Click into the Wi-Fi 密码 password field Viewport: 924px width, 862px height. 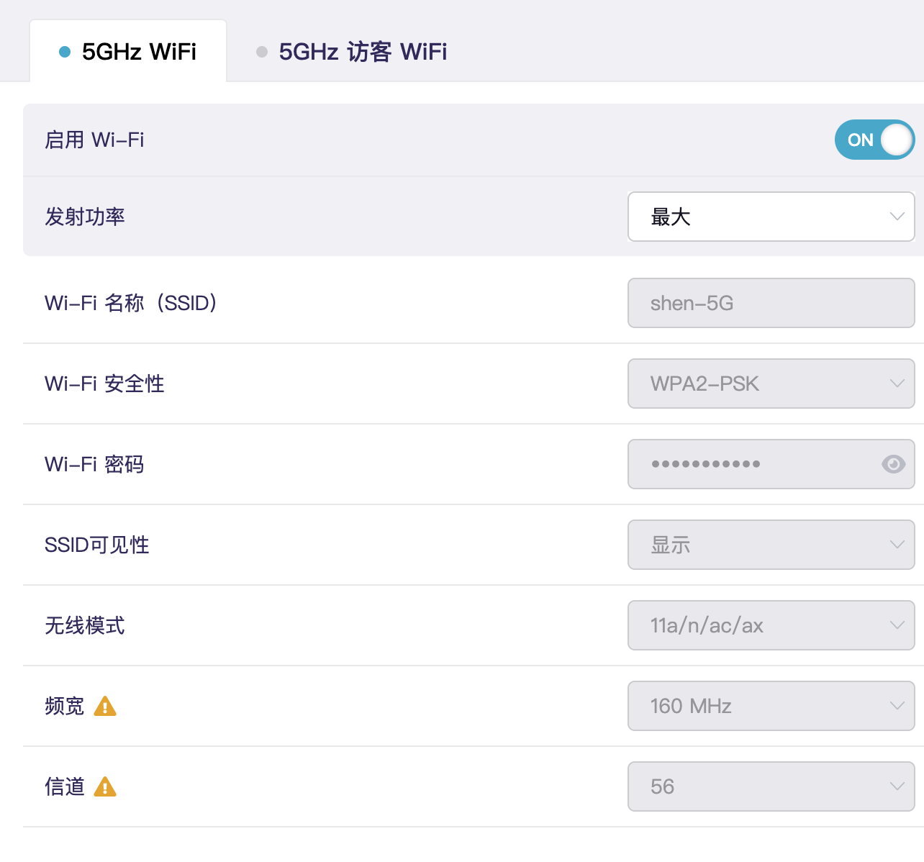click(x=748, y=464)
